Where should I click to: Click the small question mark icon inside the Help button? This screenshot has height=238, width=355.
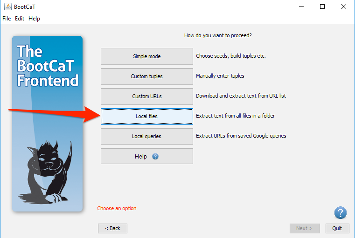click(155, 157)
